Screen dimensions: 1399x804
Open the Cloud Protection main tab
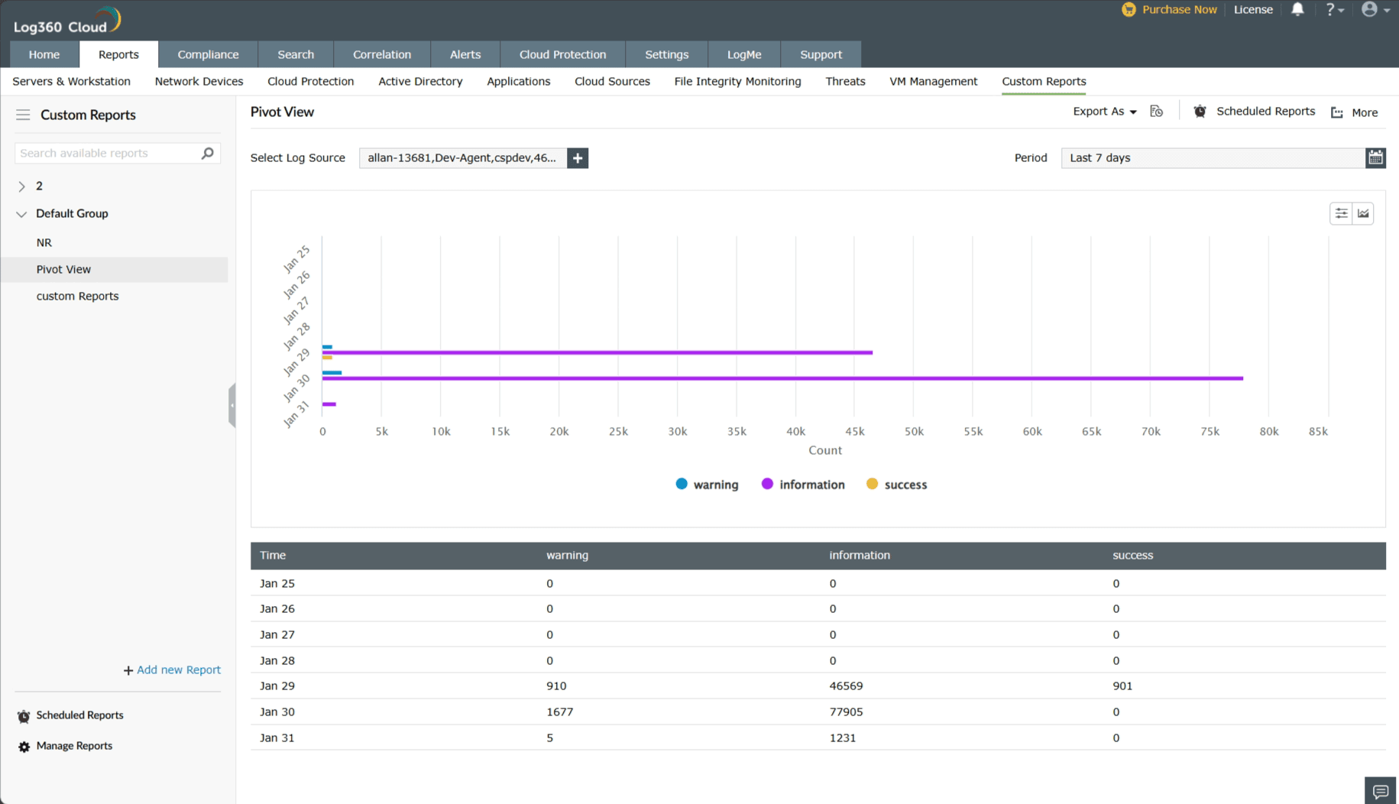point(562,54)
